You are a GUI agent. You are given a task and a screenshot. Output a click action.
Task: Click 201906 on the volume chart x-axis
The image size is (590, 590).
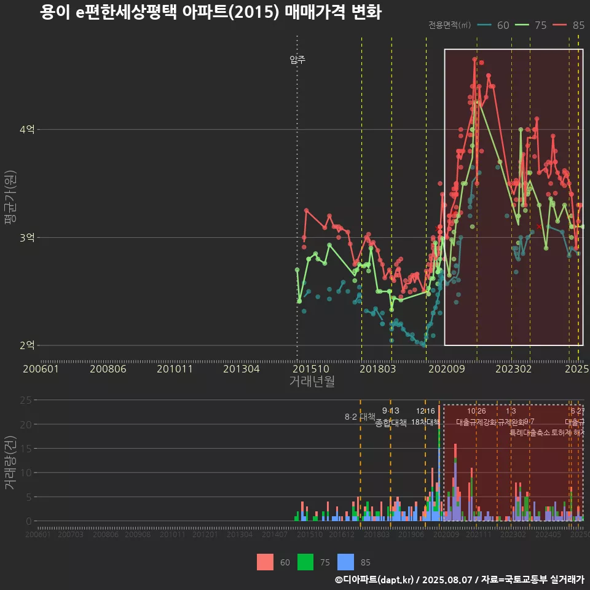click(x=411, y=534)
